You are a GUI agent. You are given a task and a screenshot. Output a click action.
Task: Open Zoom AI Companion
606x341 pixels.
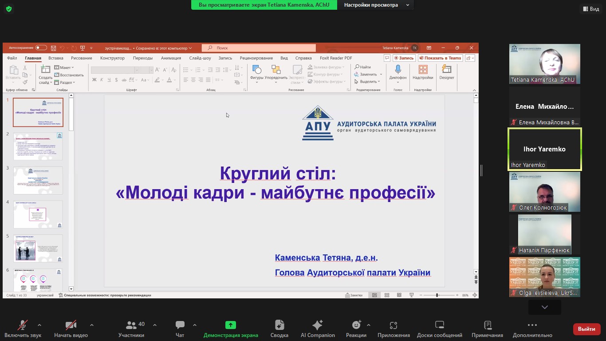pyautogui.click(x=318, y=329)
